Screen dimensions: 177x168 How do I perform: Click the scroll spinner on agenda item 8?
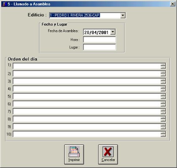[163, 119]
